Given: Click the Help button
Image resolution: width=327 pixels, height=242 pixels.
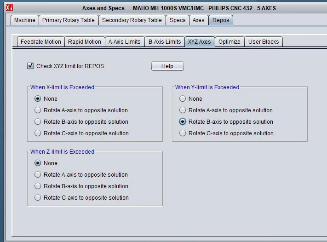Looking at the screenshot, I should (x=167, y=66).
